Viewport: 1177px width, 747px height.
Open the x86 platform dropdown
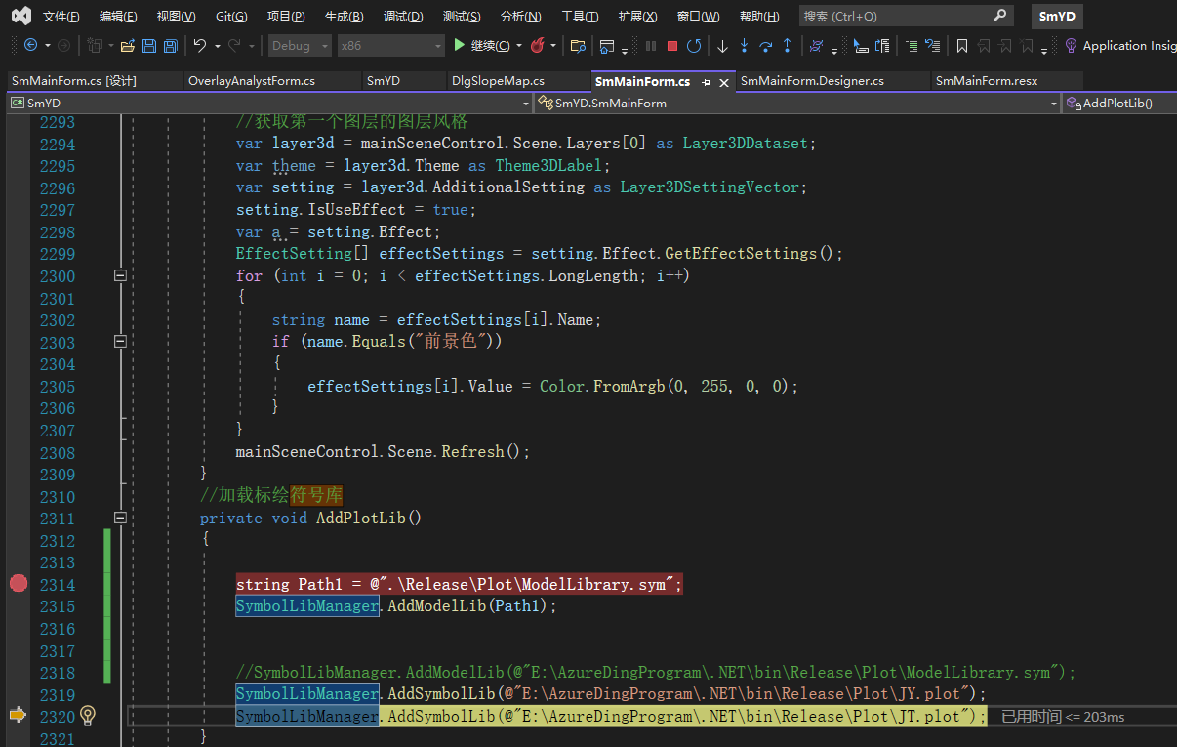(x=390, y=46)
